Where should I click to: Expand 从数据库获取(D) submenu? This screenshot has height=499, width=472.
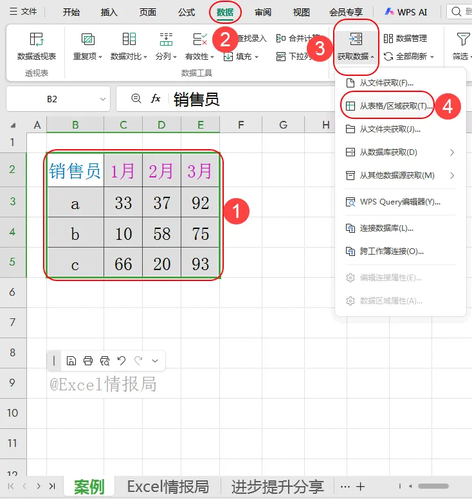click(401, 152)
